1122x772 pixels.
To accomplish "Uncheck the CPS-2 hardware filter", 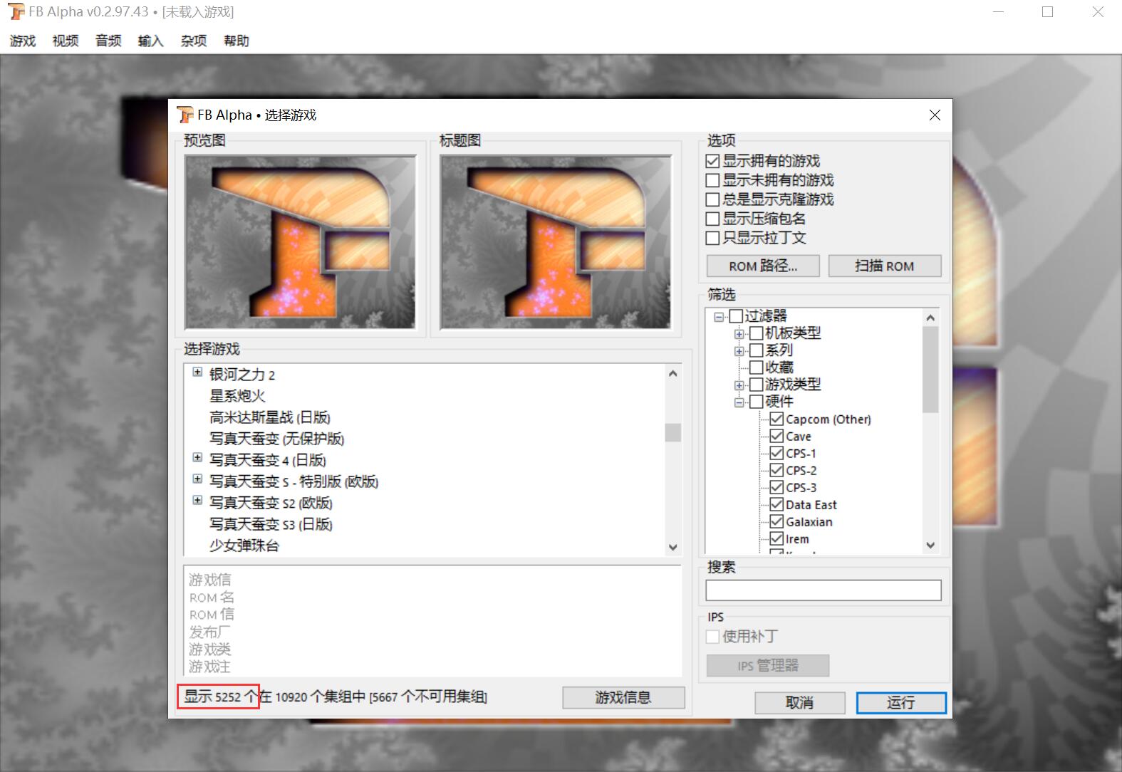I will [x=776, y=471].
